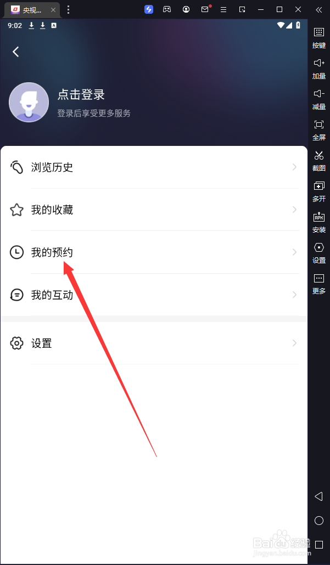Click the gear icon beside 设置
This screenshot has height=565, width=330.
tap(16, 343)
